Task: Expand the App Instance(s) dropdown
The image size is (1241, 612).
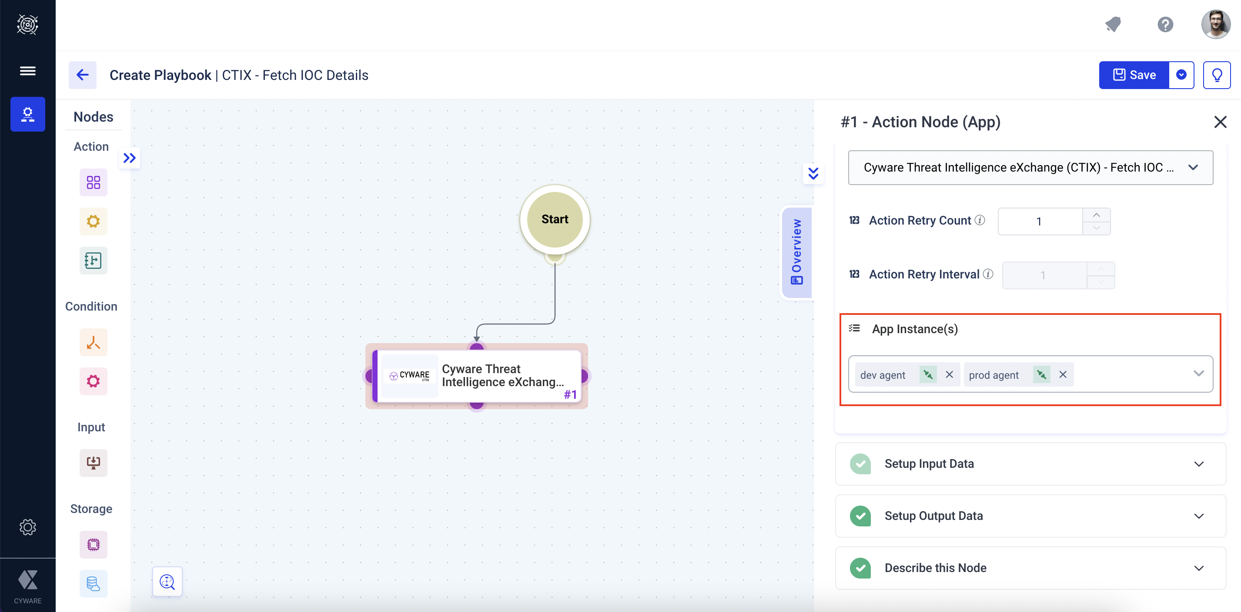Action: coord(1196,373)
